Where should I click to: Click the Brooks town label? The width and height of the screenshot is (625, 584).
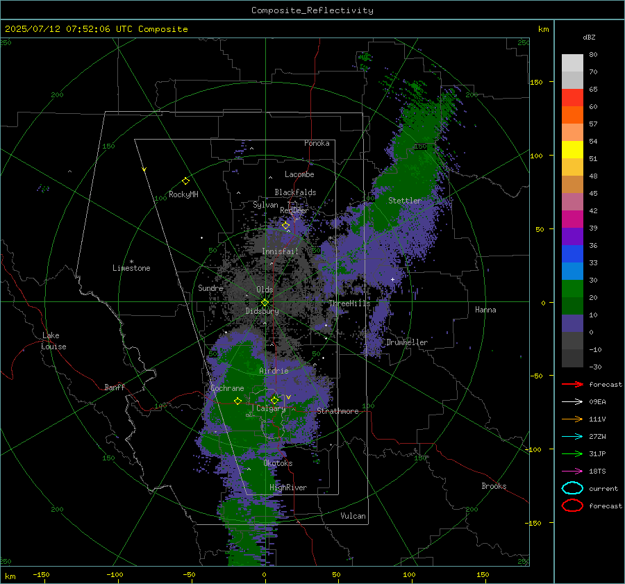pos(494,486)
